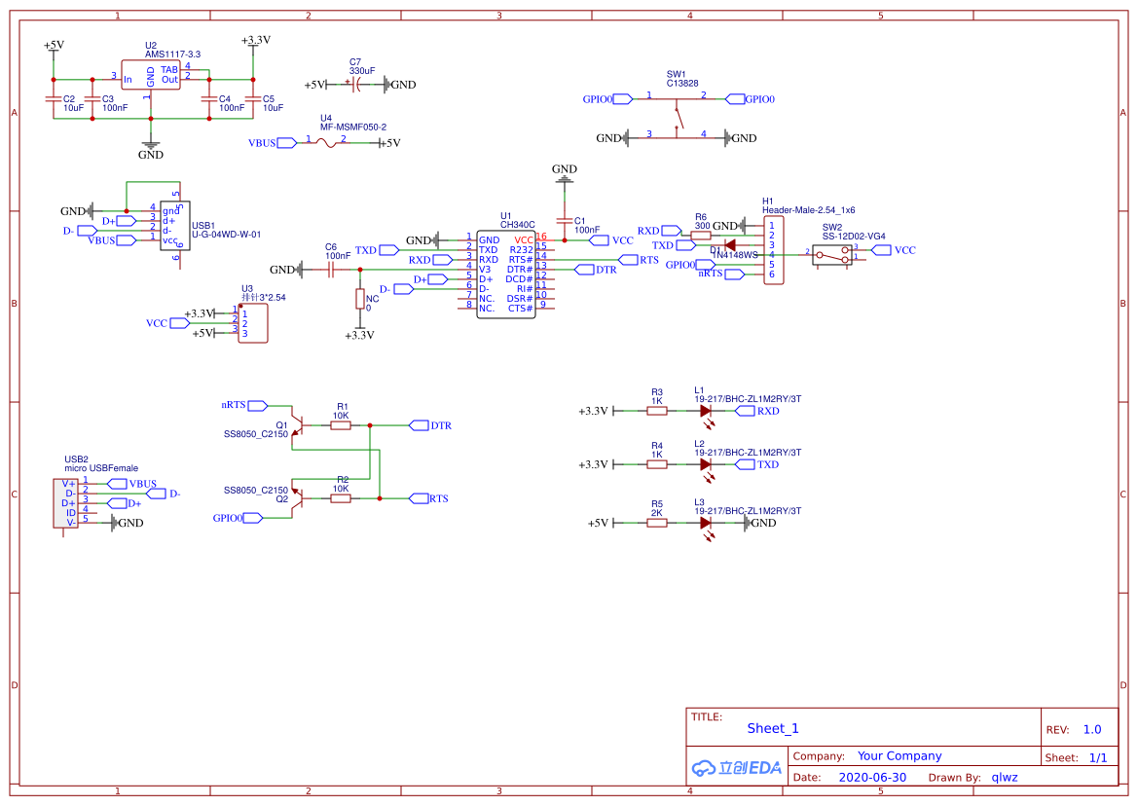Click the CH340C part name label
Viewport: 1138px width, 806px height.
coord(518,225)
